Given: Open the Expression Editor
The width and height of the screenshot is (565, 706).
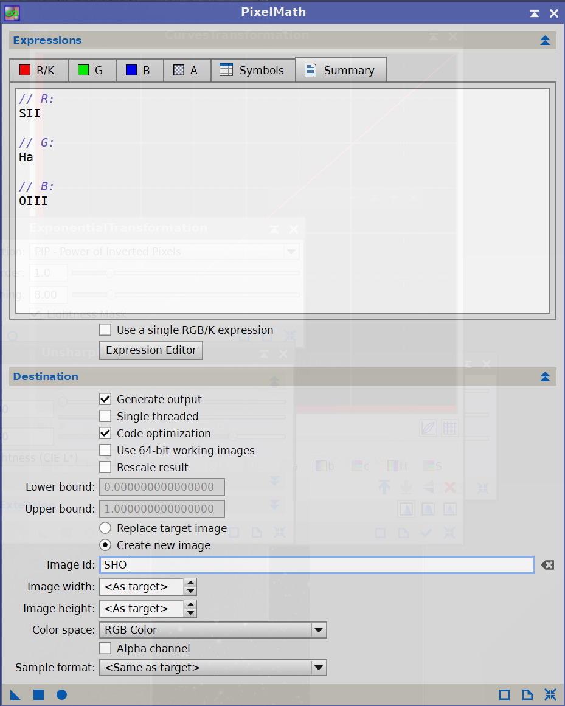Looking at the screenshot, I should coord(151,350).
